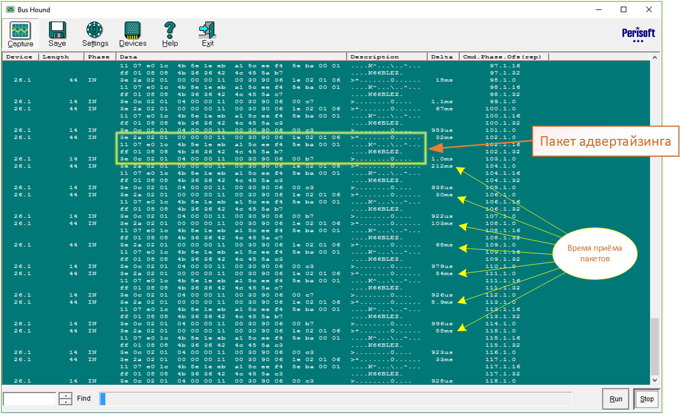Click the vertical scrollbar down arrow
This screenshot has height=414, width=680.
click(x=654, y=380)
